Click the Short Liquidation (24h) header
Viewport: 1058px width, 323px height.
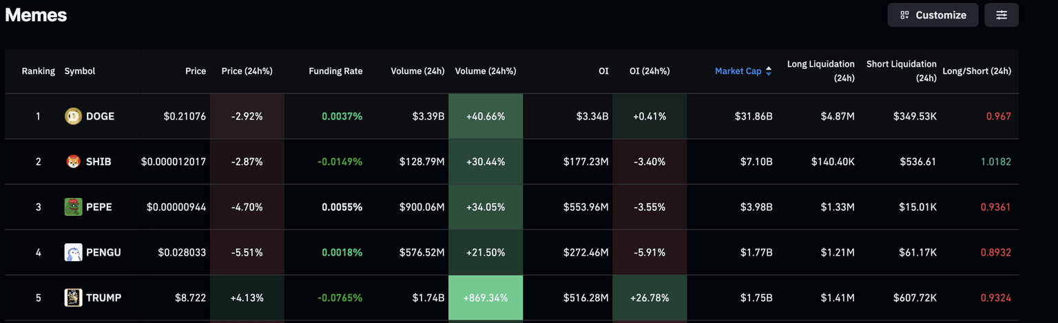(x=902, y=71)
